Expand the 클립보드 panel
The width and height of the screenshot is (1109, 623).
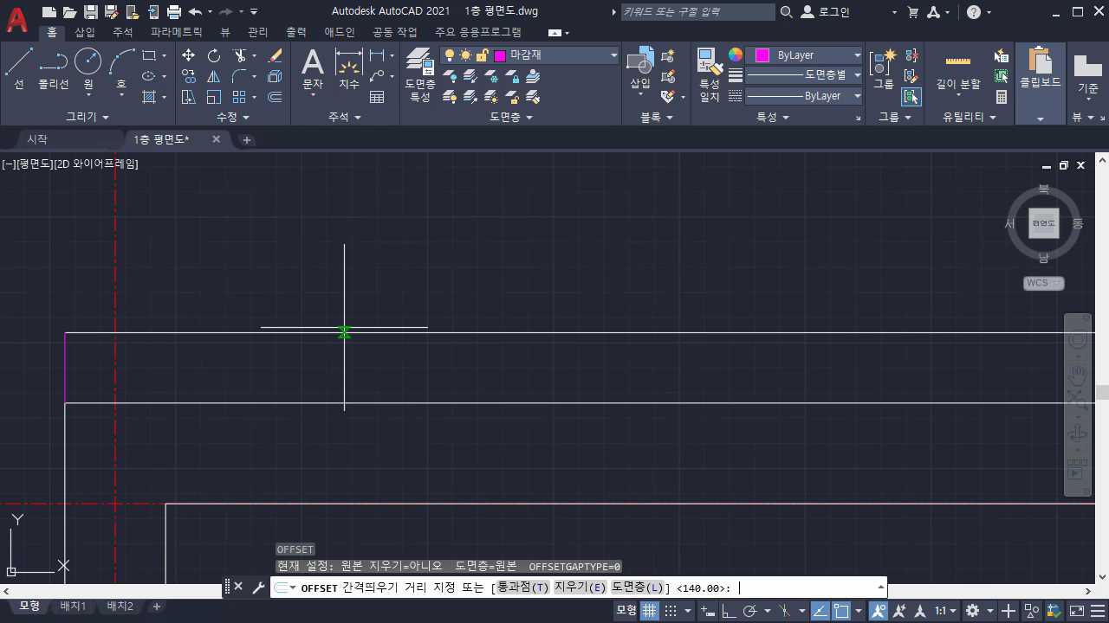coord(1041,118)
